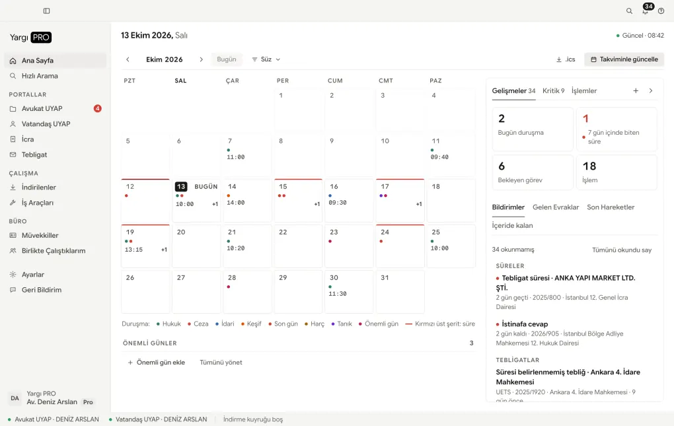
Task: Switch to Kritik 9 tab
Action: [x=553, y=90]
